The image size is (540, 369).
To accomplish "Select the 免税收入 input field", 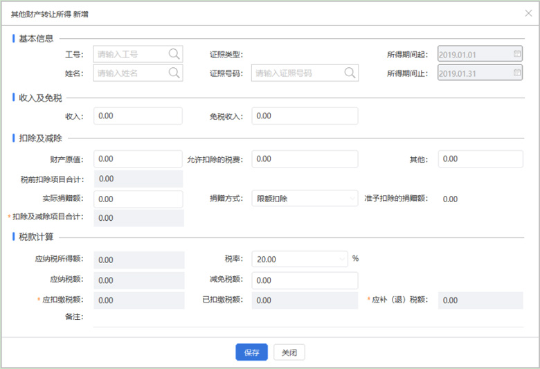I will 305,116.
